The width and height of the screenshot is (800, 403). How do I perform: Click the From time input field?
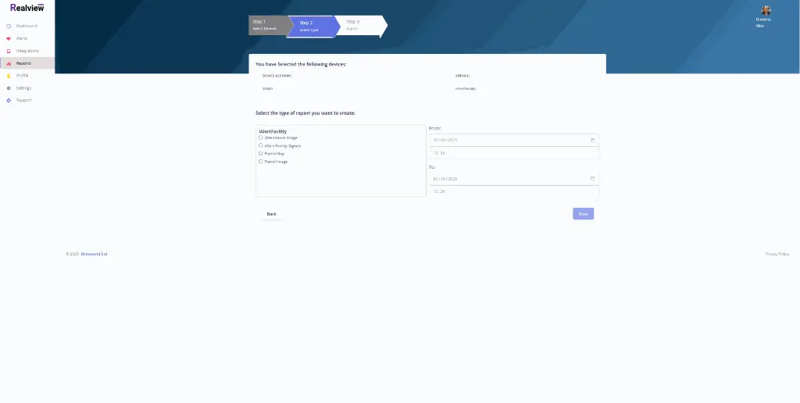(513, 153)
